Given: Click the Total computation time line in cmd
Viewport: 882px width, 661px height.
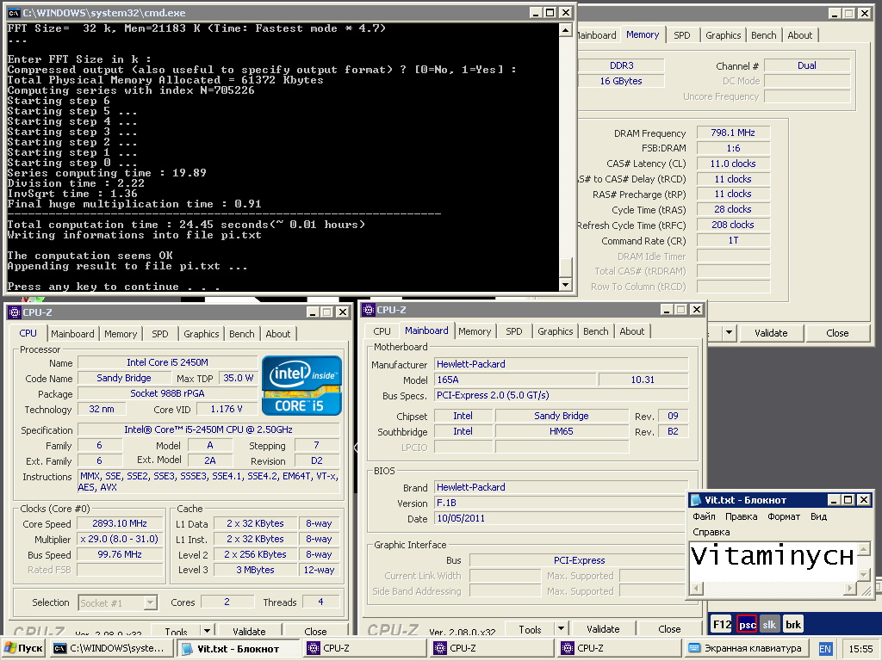Looking at the screenshot, I should [186, 225].
